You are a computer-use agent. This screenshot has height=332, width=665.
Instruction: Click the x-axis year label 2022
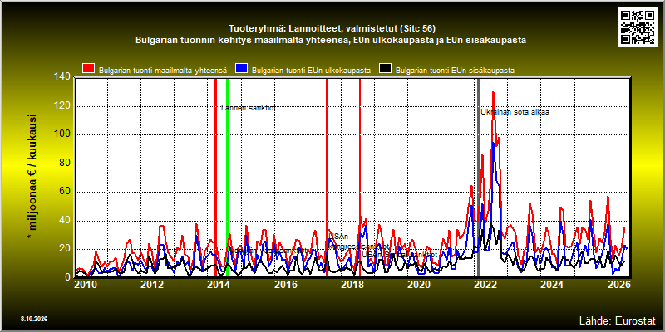[486, 285]
